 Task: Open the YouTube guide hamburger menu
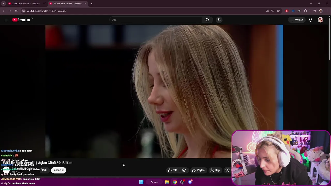[6, 20]
